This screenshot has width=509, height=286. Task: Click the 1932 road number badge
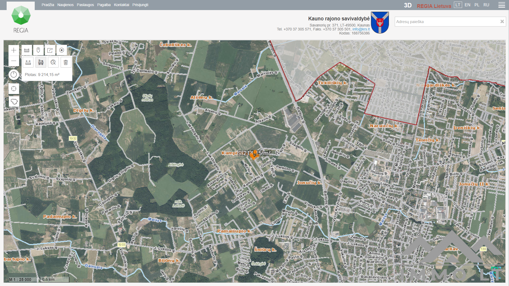[x=73, y=138]
